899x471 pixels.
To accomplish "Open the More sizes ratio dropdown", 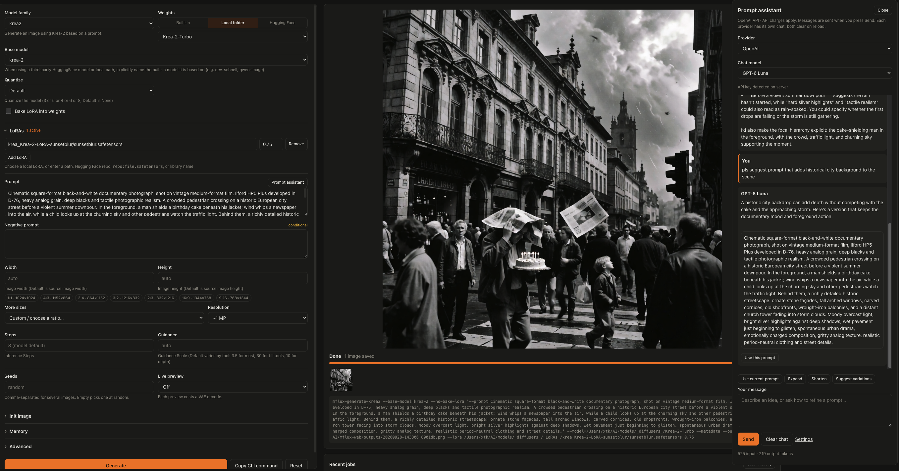I will point(104,318).
